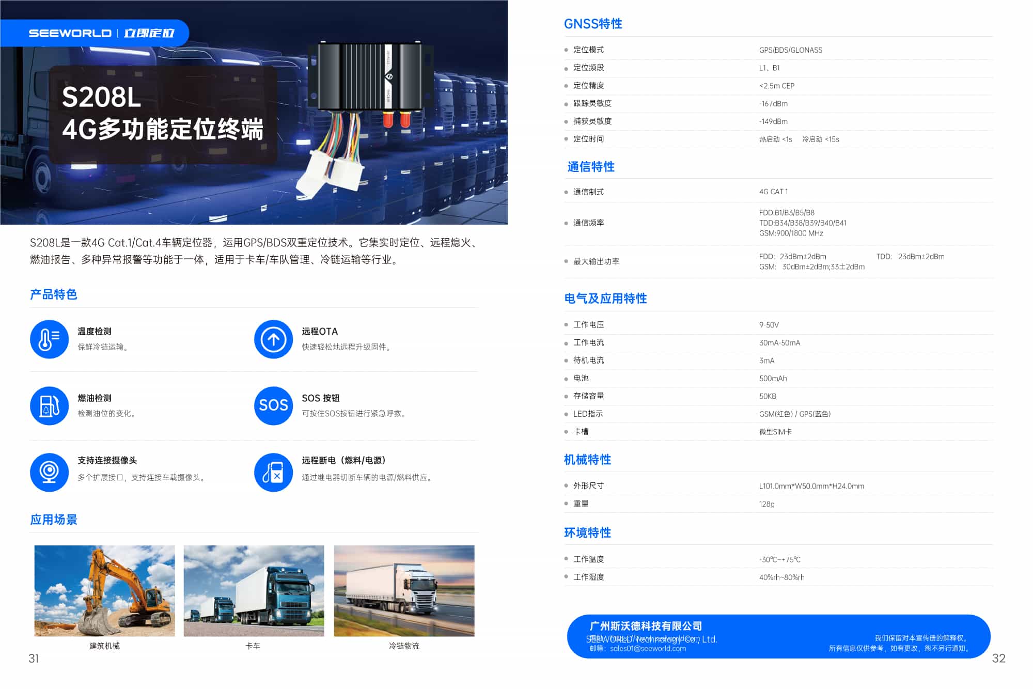Click the 环境特性 section heading
The width and height of the screenshot is (1033, 689).
click(x=587, y=533)
